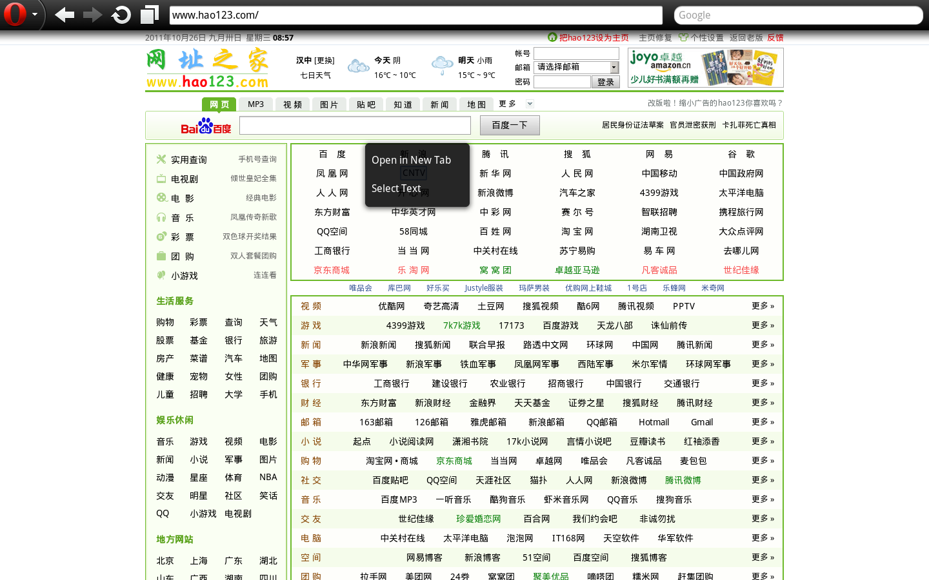Click the 电影 film reel icon

[x=161, y=198]
